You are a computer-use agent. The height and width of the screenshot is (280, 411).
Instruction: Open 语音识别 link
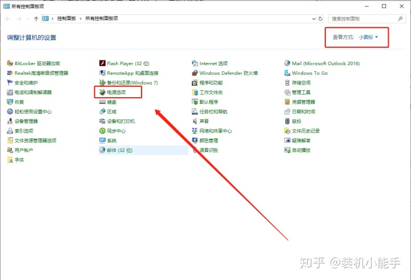(x=209, y=150)
